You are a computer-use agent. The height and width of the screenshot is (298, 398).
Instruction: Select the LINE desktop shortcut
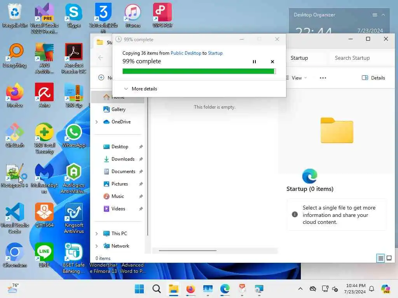(x=44, y=255)
